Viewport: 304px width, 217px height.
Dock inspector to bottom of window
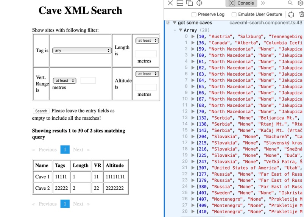pyautogui.click(x=180, y=3)
